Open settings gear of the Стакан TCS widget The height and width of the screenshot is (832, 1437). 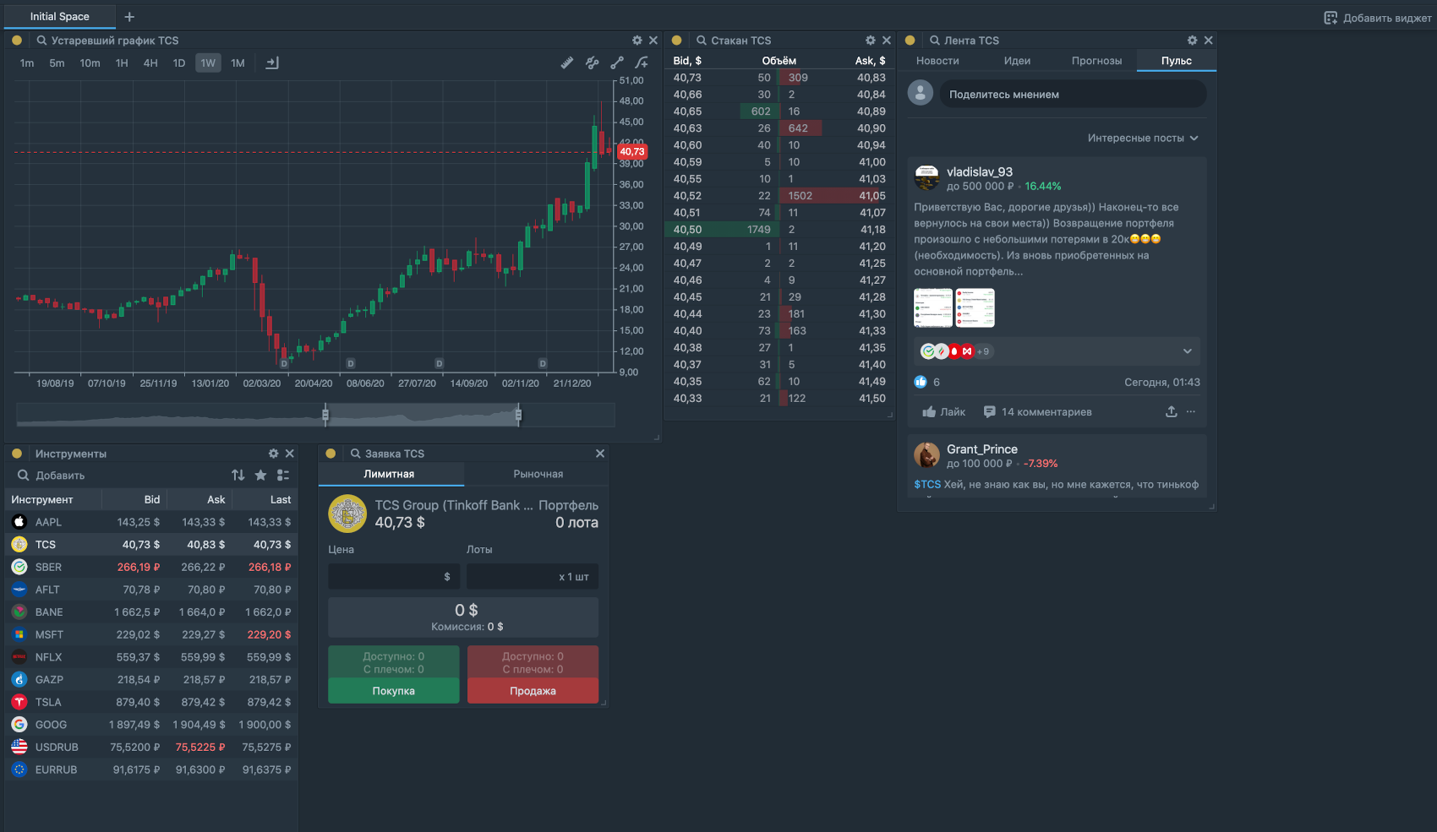tap(871, 41)
